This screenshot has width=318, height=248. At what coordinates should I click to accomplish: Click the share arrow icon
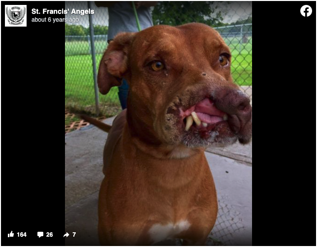[x=66, y=235]
